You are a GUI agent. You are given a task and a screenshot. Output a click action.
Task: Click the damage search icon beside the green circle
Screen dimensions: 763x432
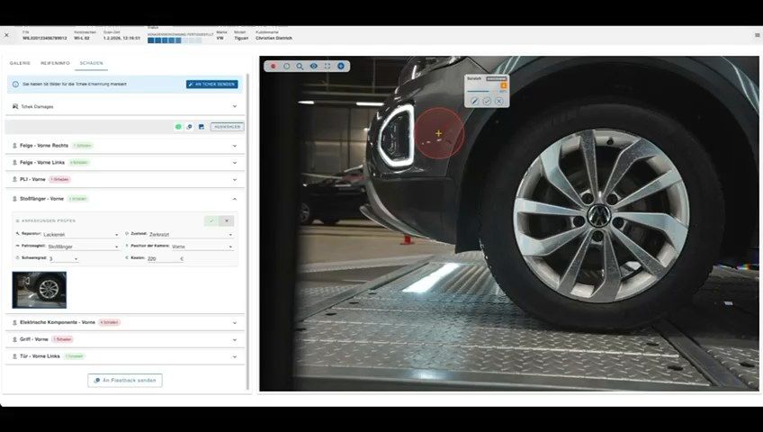189,127
